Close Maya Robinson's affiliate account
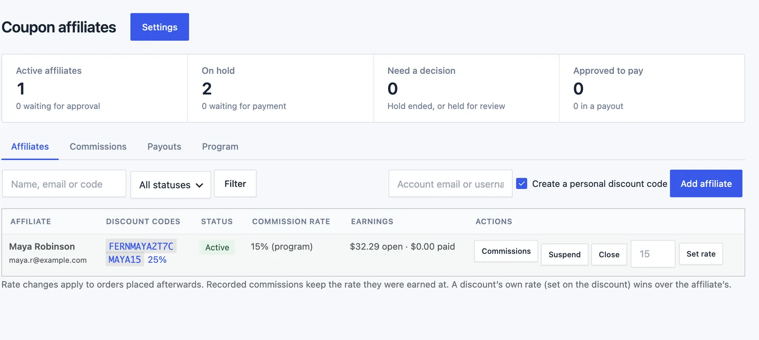Image resolution: width=759 pixels, height=340 pixels. [609, 255]
